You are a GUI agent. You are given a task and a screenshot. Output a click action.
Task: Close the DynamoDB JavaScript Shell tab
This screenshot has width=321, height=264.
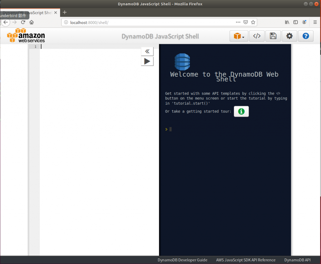(x=55, y=13)
